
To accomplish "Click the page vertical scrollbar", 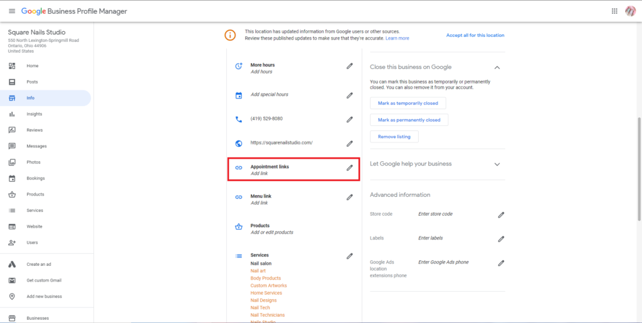I will tap(639, 169).
